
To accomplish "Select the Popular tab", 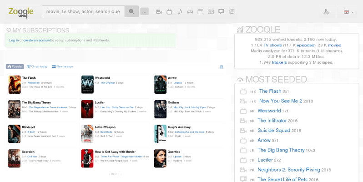I will 15,66.
